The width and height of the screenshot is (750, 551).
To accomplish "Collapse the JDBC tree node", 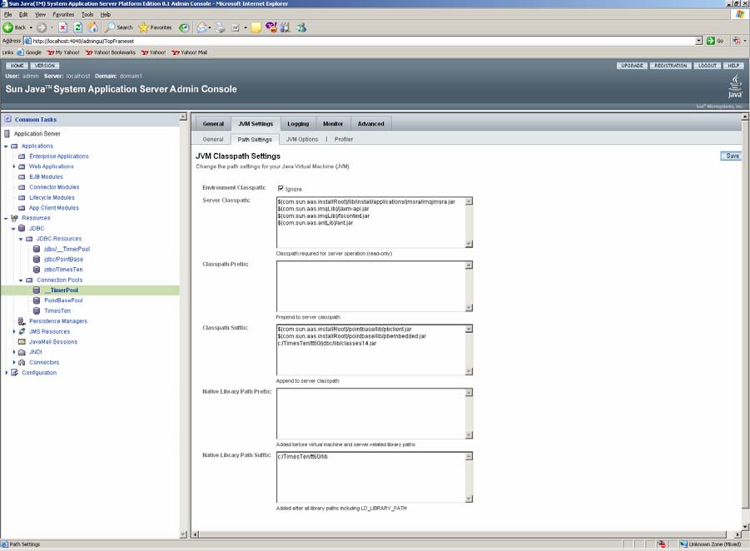I will click(13, 229).
